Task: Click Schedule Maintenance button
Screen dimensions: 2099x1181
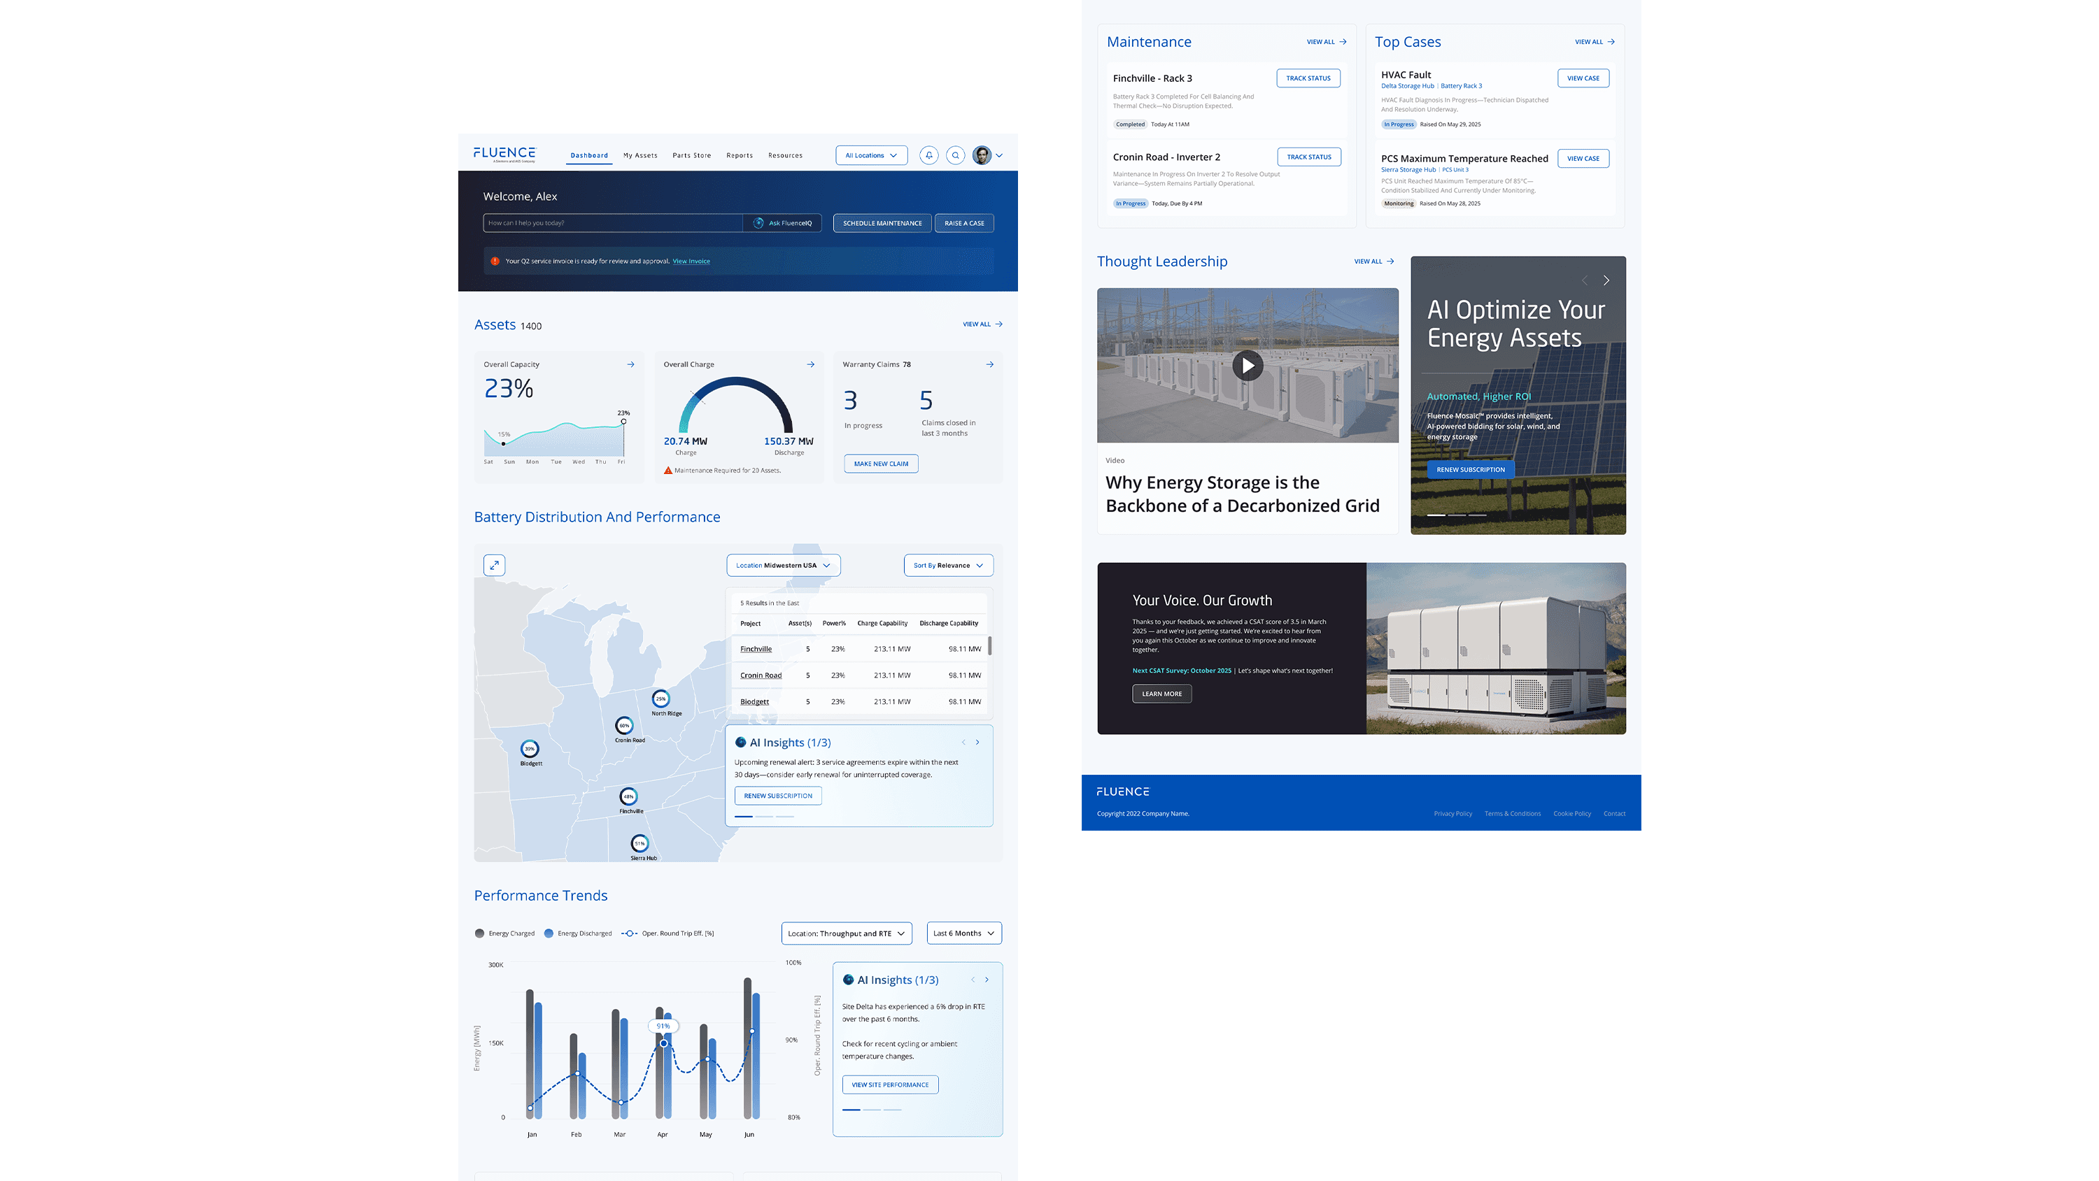Action: [x=882, y=223]
